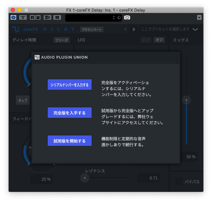The height and width of the screenshot is (202, 212).
Task: Step through presets with up/down arrows
Action: point(114,18)
